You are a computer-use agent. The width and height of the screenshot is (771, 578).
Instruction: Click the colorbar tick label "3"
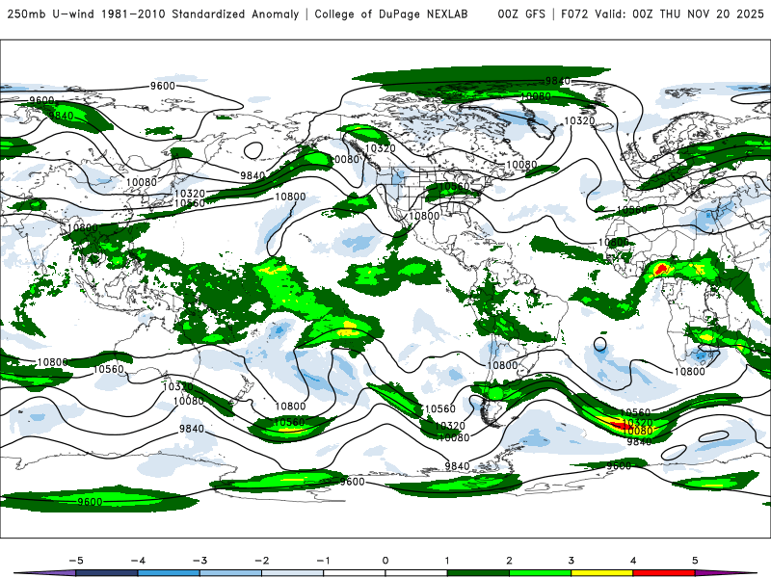(x=571, y=561)
